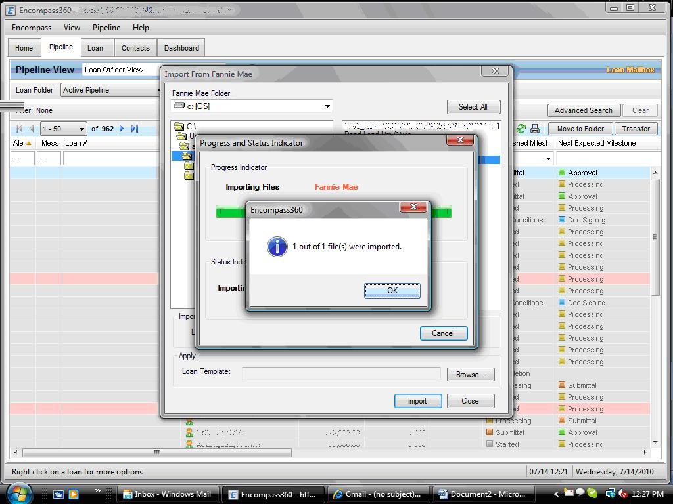The height and width of the screenshot is (504, 673).
Task: Sort by Next Expected Milestone column header
Action: (x=597, y=143)
